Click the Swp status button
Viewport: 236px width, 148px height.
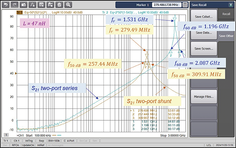pos(41,141)
